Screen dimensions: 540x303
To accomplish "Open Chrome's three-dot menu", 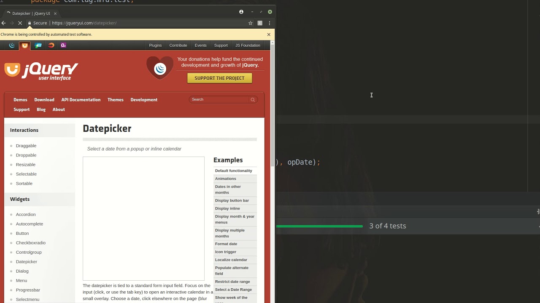I will (269, 23).
